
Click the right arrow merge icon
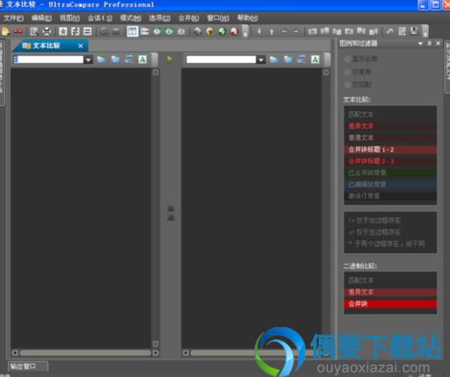pos(296,31)
